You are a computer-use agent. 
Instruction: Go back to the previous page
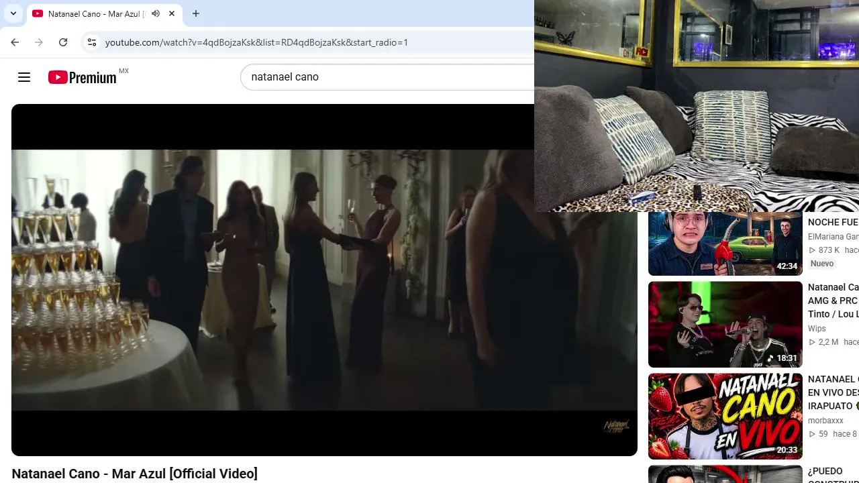point(15,42)
